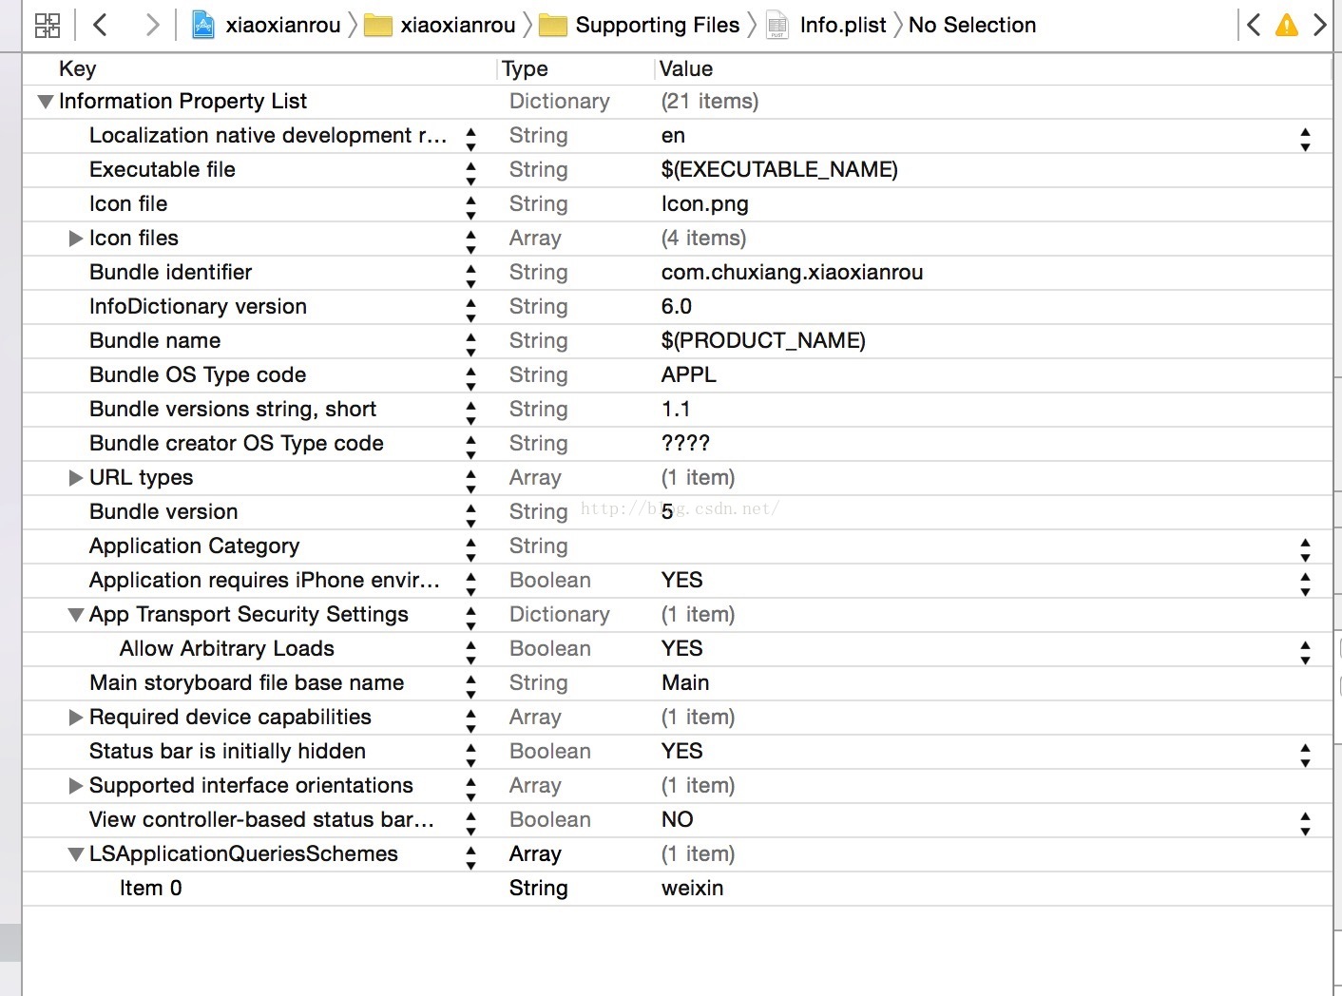Image resolution: width=1342 pixels, height=996 pixels.
Task: Click the Info.plist file icon in breadcrumb
Action: [x=777, y=25]
